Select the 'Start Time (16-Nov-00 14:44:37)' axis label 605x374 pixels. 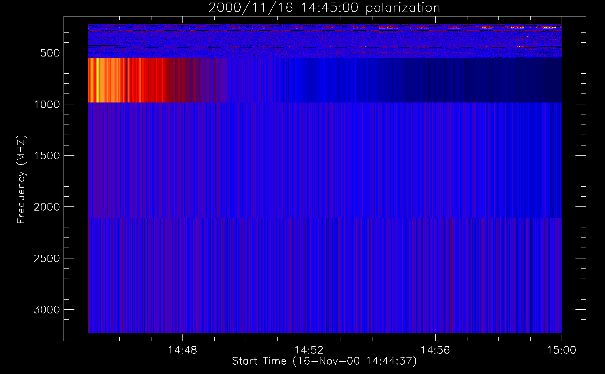[324, 361]
